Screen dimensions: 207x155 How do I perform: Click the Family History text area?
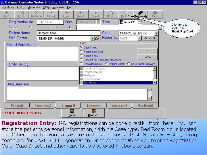click(x=43, y=74)
